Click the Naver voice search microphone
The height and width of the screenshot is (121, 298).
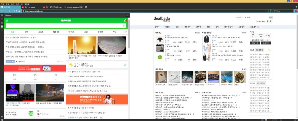(124, 26)
